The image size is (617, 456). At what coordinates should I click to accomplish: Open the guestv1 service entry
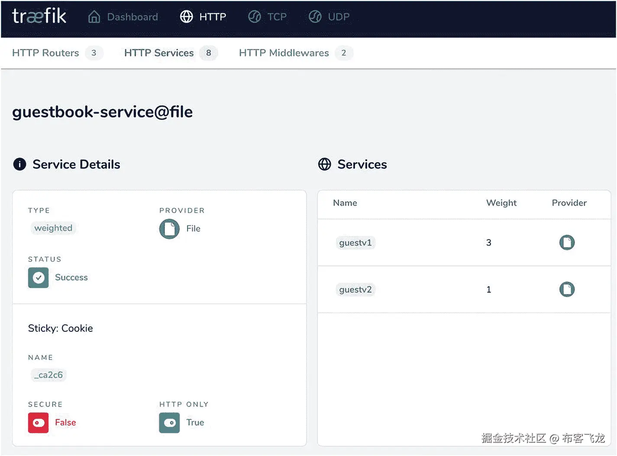point(355,243)
